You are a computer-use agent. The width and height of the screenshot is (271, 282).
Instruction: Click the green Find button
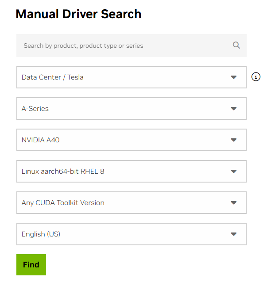[x=31, y=265]
